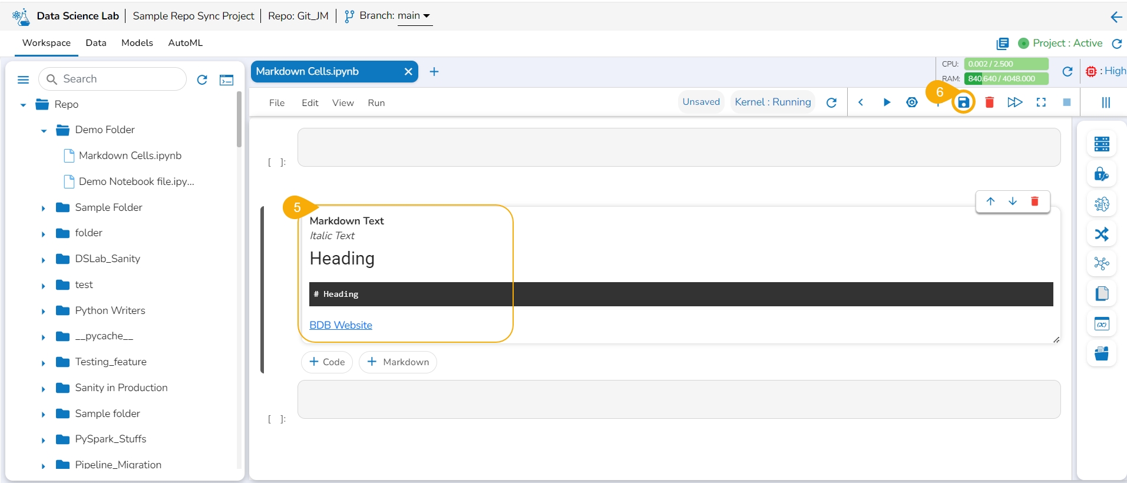Expand the Python Writers folder
Viewport: 1127px width, 483px height.
(x=44, y=312)
